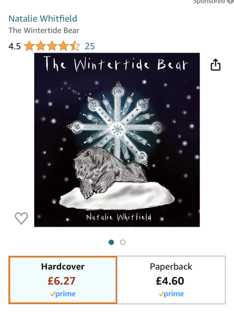The width and height of the screenshot is (234, 312).
Task: Add book to wishlist with heart icon
Action: (x=21, y=218)
